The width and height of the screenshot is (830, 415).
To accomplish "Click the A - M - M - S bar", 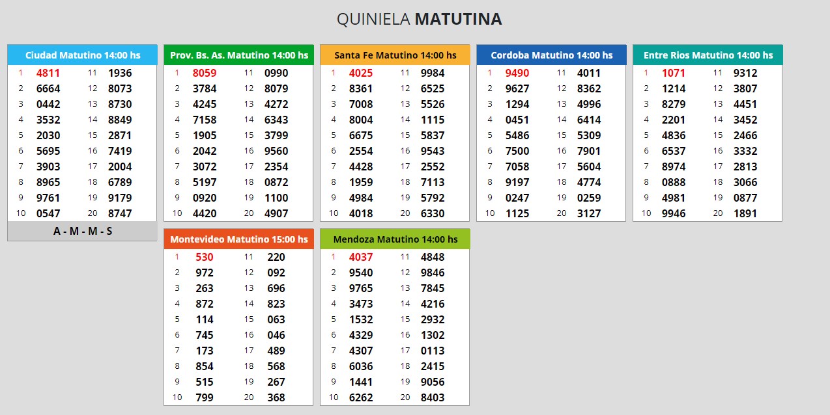I will click(82, 231).
